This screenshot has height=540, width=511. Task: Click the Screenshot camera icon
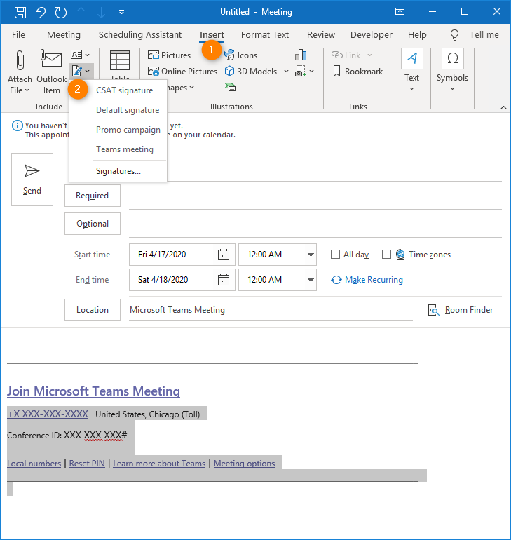tap(301, 71)
